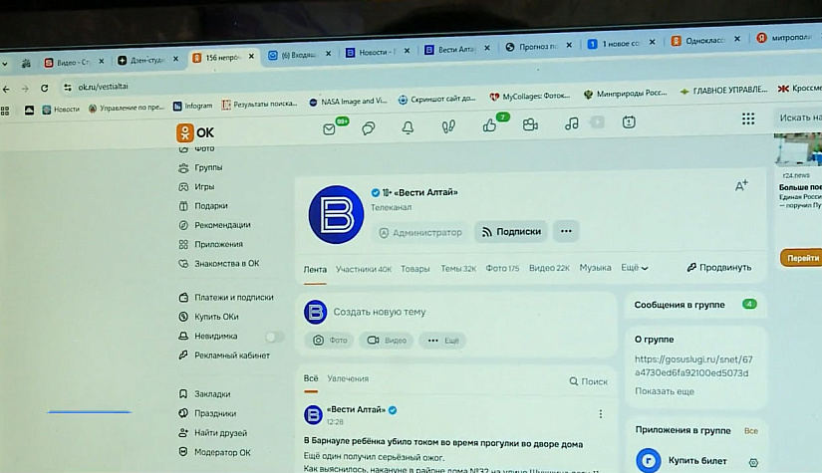This screenshot has height=473, width=822.
Task: Click thumbs-up events icon with badge
Action: [x=489, y=125]
